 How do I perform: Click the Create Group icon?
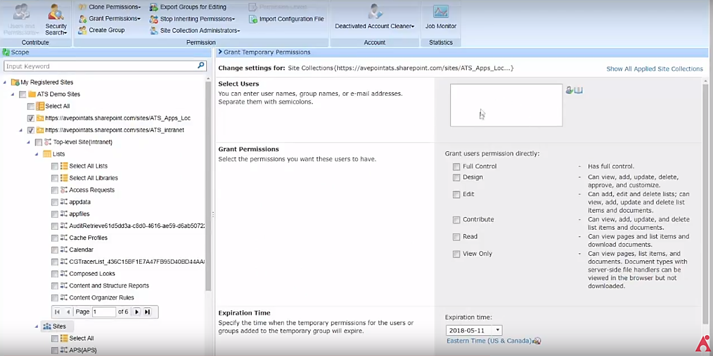[x=82, y=30]
